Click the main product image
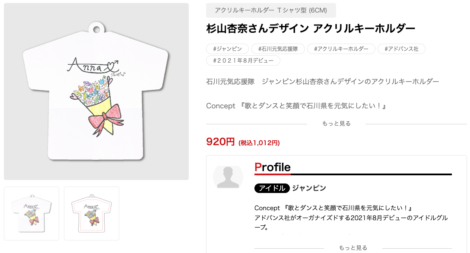 [x=96, y=91]
